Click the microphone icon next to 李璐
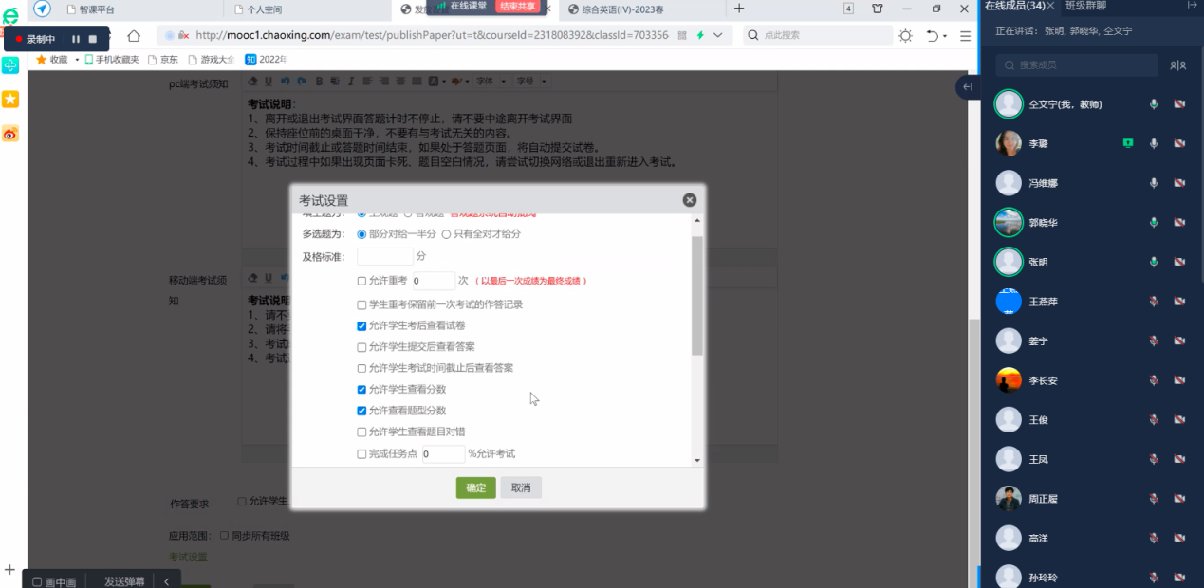Screen dimensions: 1204x588 [1154, 143]
